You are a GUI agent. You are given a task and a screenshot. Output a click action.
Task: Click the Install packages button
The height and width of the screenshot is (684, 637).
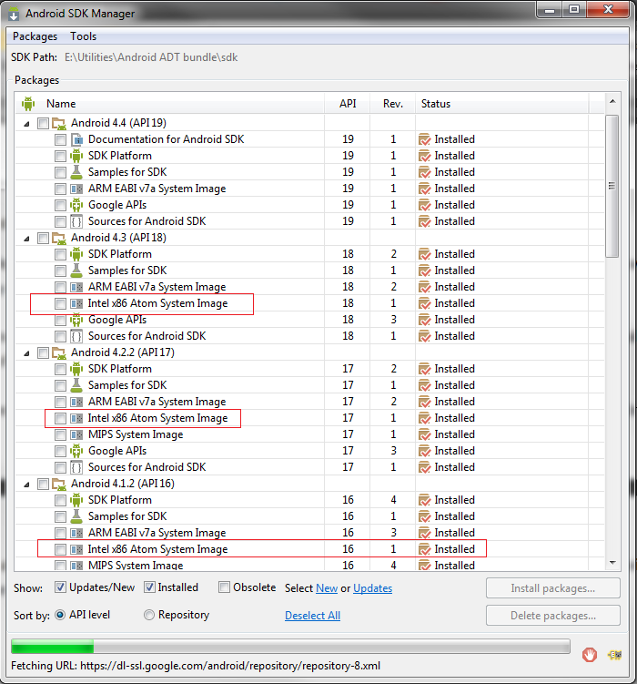553,588
